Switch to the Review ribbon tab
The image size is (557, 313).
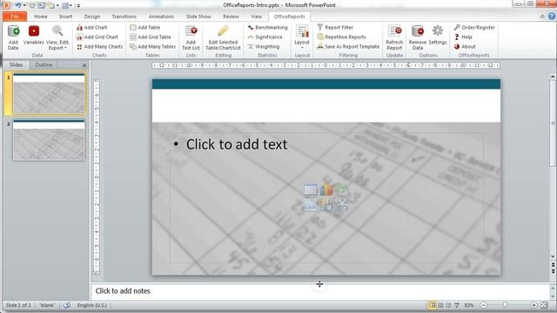[231, 17]
